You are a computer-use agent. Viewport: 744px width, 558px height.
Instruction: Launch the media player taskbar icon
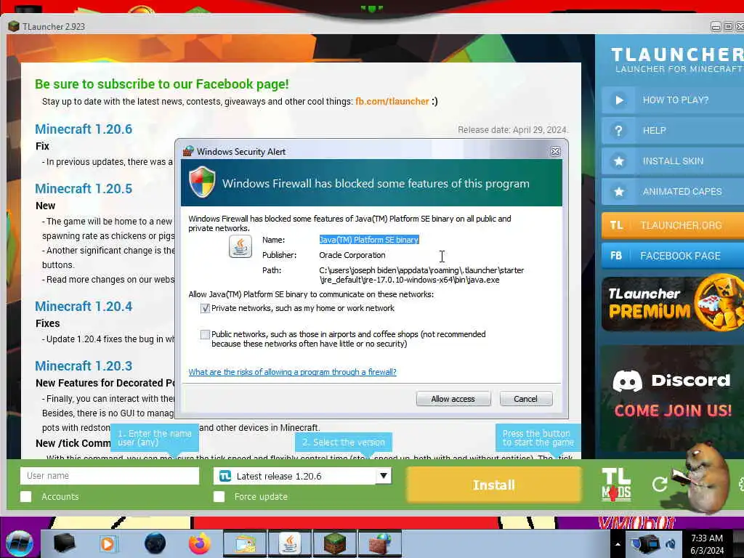(108, 543)
